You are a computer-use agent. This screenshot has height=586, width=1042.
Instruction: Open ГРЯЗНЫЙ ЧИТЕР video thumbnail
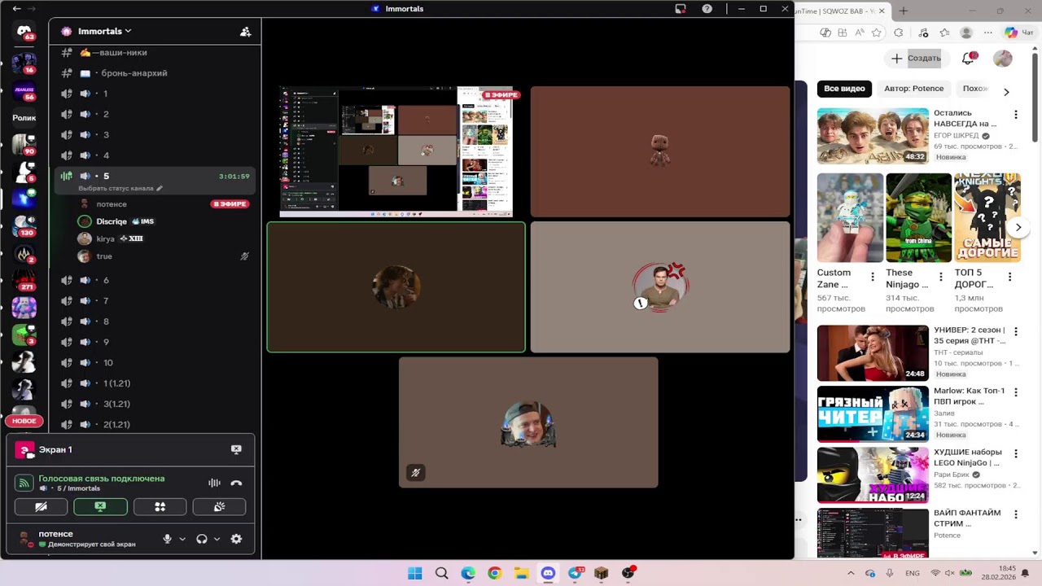tap(873, 413)
